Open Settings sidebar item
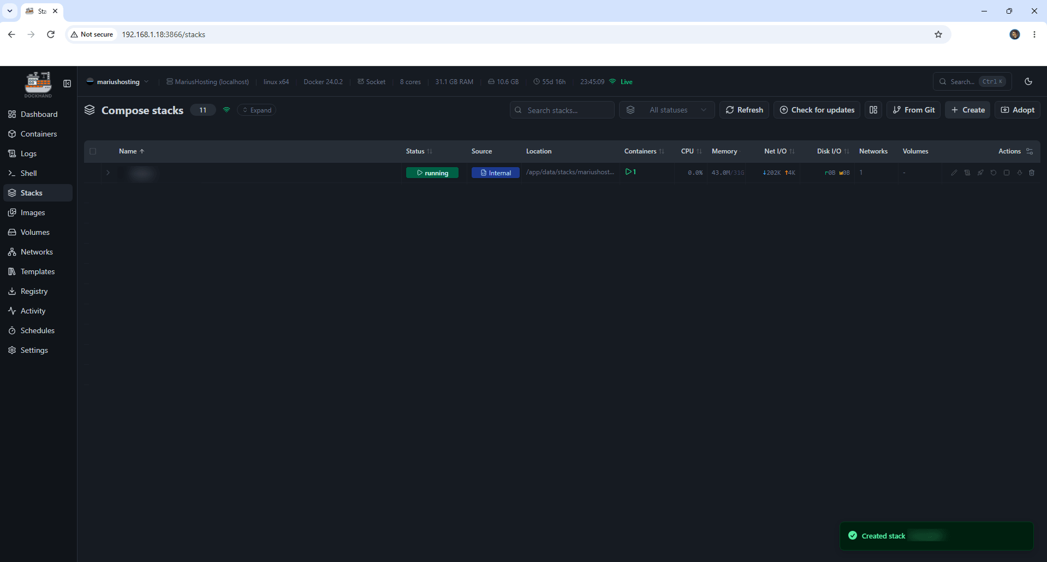 (38, 350)
